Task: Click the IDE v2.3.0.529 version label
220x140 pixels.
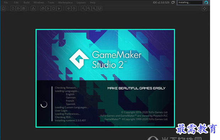Action: [x=161, y=2]
